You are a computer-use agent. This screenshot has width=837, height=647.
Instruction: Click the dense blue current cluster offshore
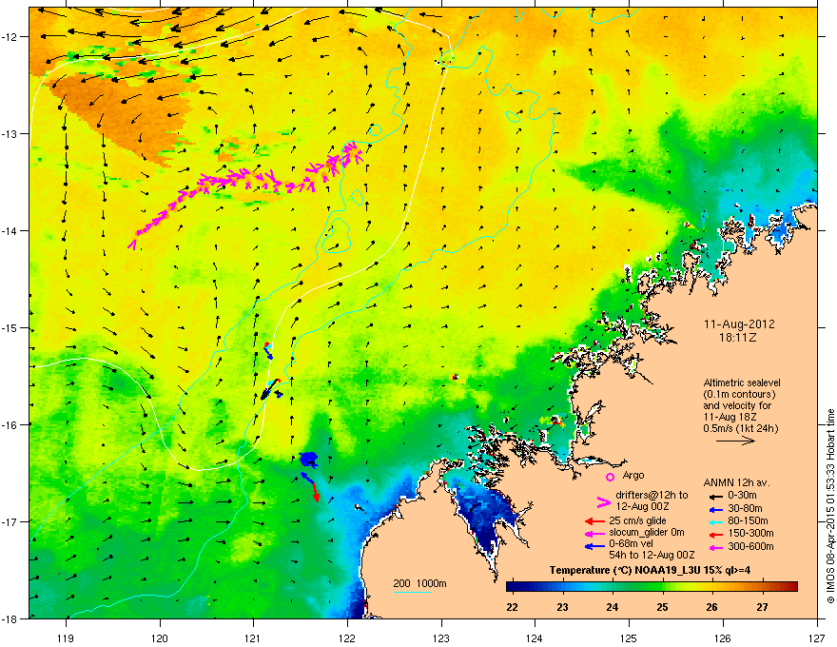click(308, 459)
